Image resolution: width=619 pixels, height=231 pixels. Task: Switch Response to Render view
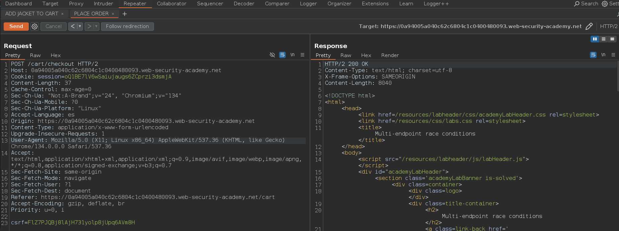tap(390, 55)
